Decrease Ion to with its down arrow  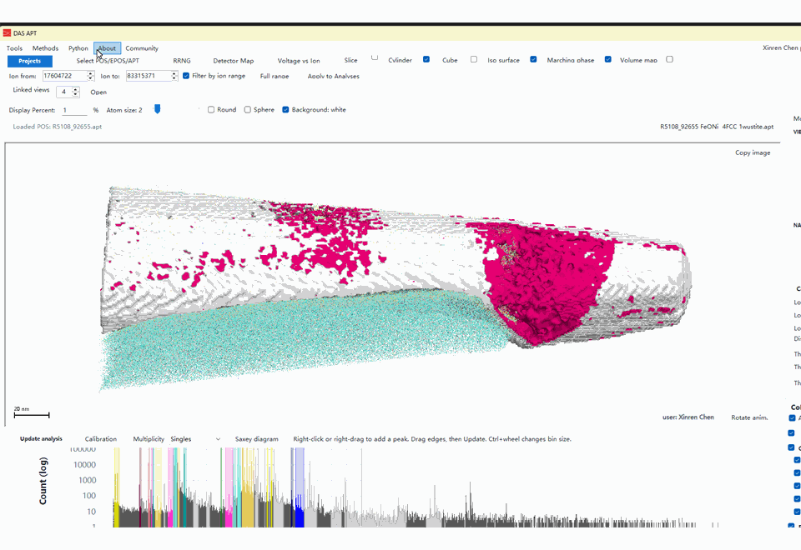tap(174, 78)
